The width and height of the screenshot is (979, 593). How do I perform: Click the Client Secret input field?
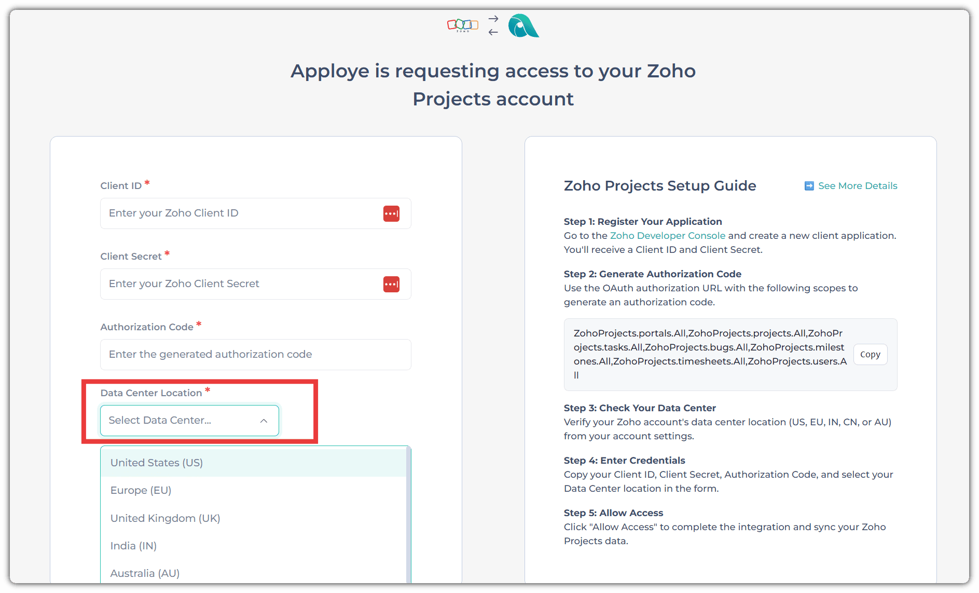239,284
